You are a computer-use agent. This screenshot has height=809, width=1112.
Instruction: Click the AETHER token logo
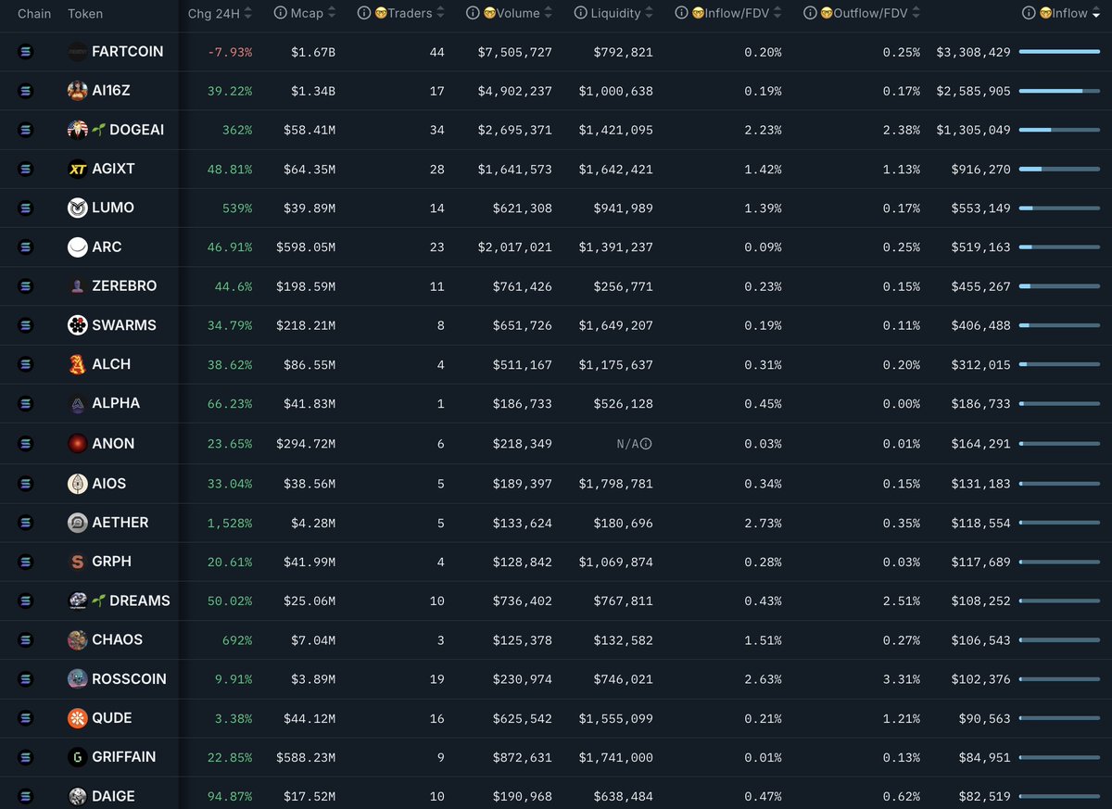tap(78, 523)
